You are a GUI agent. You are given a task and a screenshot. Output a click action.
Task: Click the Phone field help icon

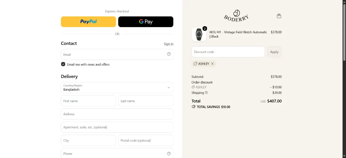pyautogui.click(x=169, y=154)
